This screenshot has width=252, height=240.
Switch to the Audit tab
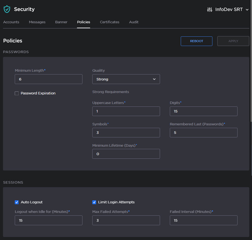pyautogui.click(x=134, y=22)
